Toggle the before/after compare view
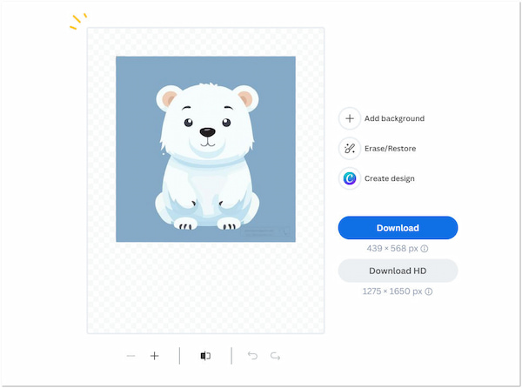Image resolution: width=522 pixels, height=388 pixels. 205,356
